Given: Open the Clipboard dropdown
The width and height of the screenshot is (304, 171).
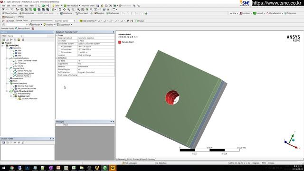Looking at the screenshot, I should tap(9, 17).
